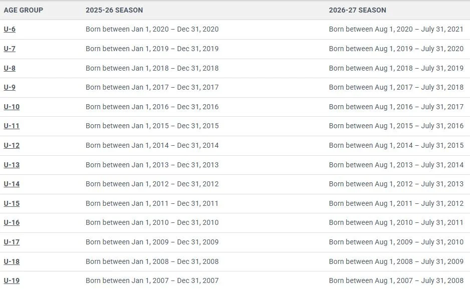Click the AGE GROUP column header
The height and width of the screenshot is (290, 470).
tap(24, 10)
